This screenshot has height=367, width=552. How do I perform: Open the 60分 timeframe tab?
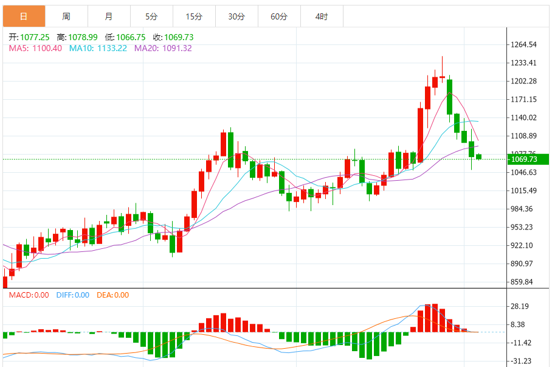(x=280, y=16)
